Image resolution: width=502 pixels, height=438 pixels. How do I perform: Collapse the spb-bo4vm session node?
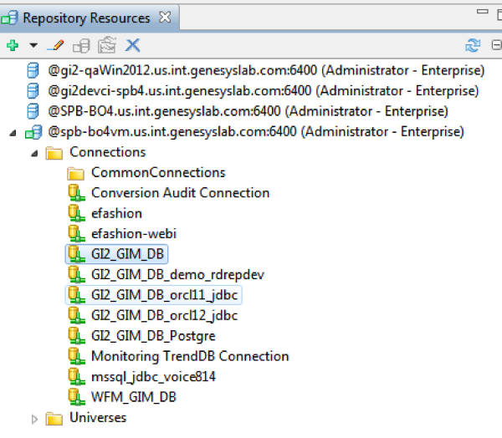(13, 133)
